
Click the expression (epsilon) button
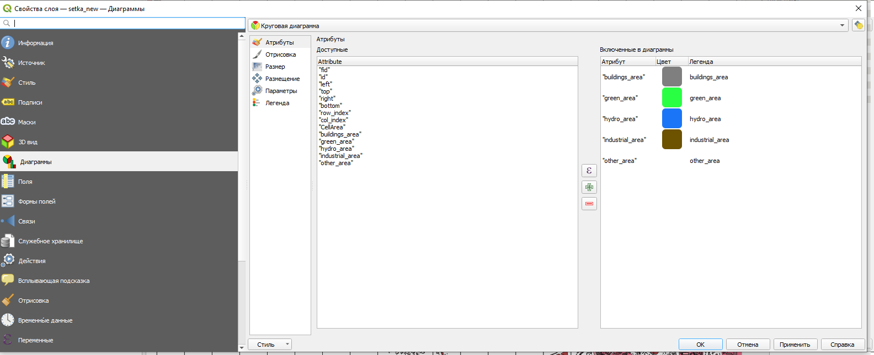pyautogui.click(x=589, y=171)
